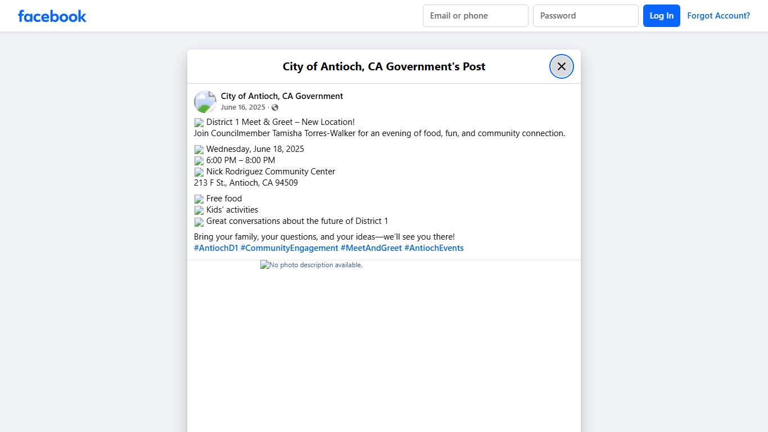The image size is (768, 432).
Task: Open the #AntiochD1 hashtag
Action: (x=215, y=247)
